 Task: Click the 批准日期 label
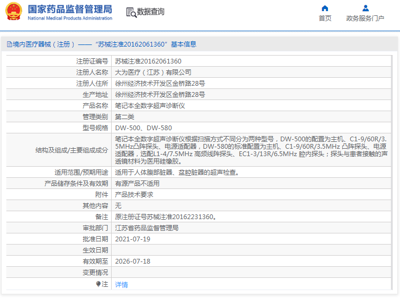(x=95, y=239)
